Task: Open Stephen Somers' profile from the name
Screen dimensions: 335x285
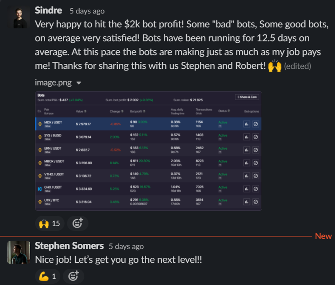Action: coord(69,246)
